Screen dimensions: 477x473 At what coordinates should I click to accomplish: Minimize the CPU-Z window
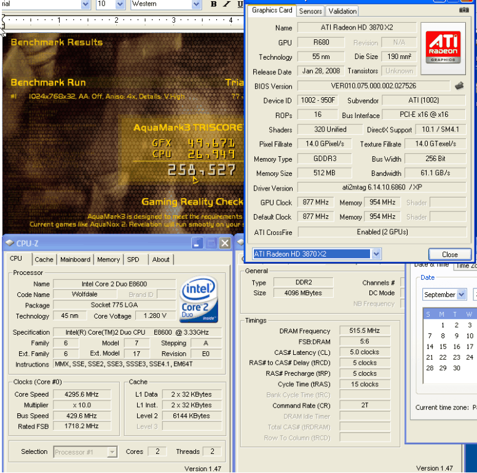pos(197,243)
